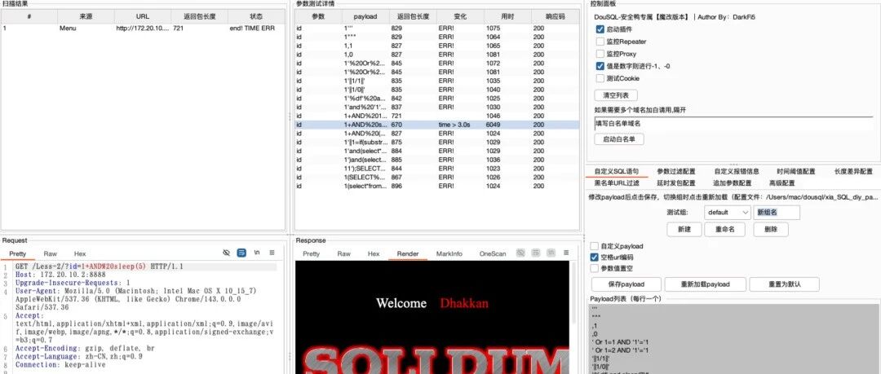Sort parameter details by 用时 column header
Screen dimensions: 881x374
pos(507,17)
